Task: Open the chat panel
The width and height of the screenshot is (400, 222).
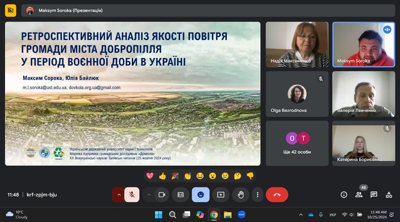Action: pyautogui.click(x=374, y=195)
